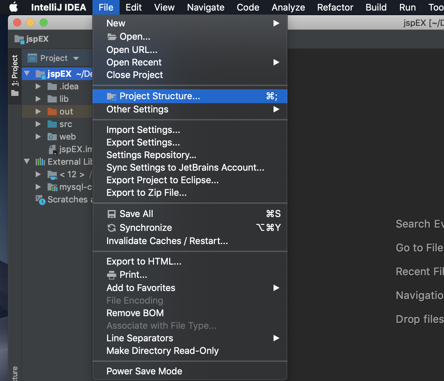Open the Other Settings submenu
The height and width of the screenshot is (381, 444).
(x=190, y=109)
